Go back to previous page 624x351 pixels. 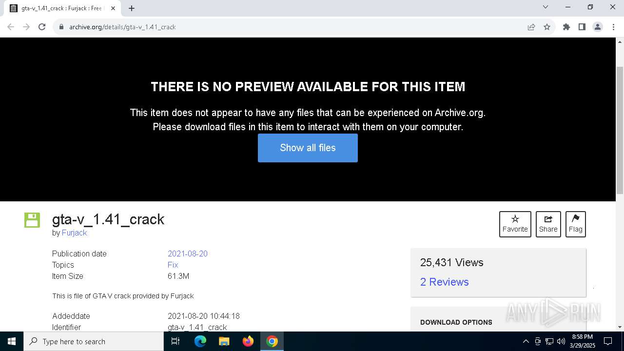[x=11, y=27]
